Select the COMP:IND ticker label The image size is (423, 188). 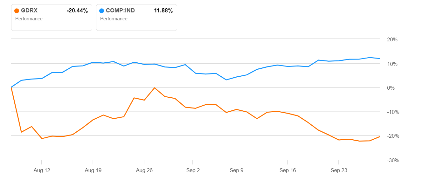click(120, 11)
